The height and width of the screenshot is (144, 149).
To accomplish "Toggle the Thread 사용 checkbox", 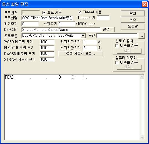I will 80,12.
